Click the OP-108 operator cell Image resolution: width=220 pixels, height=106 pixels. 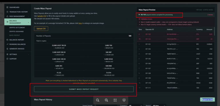tap(148, 73)
